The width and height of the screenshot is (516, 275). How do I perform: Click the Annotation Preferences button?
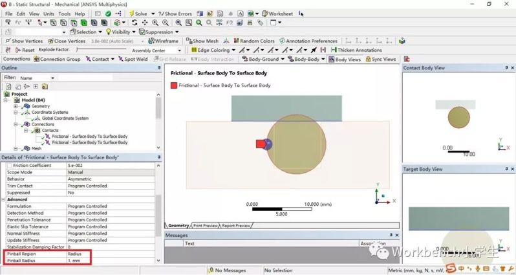click(x=308, y=41)
